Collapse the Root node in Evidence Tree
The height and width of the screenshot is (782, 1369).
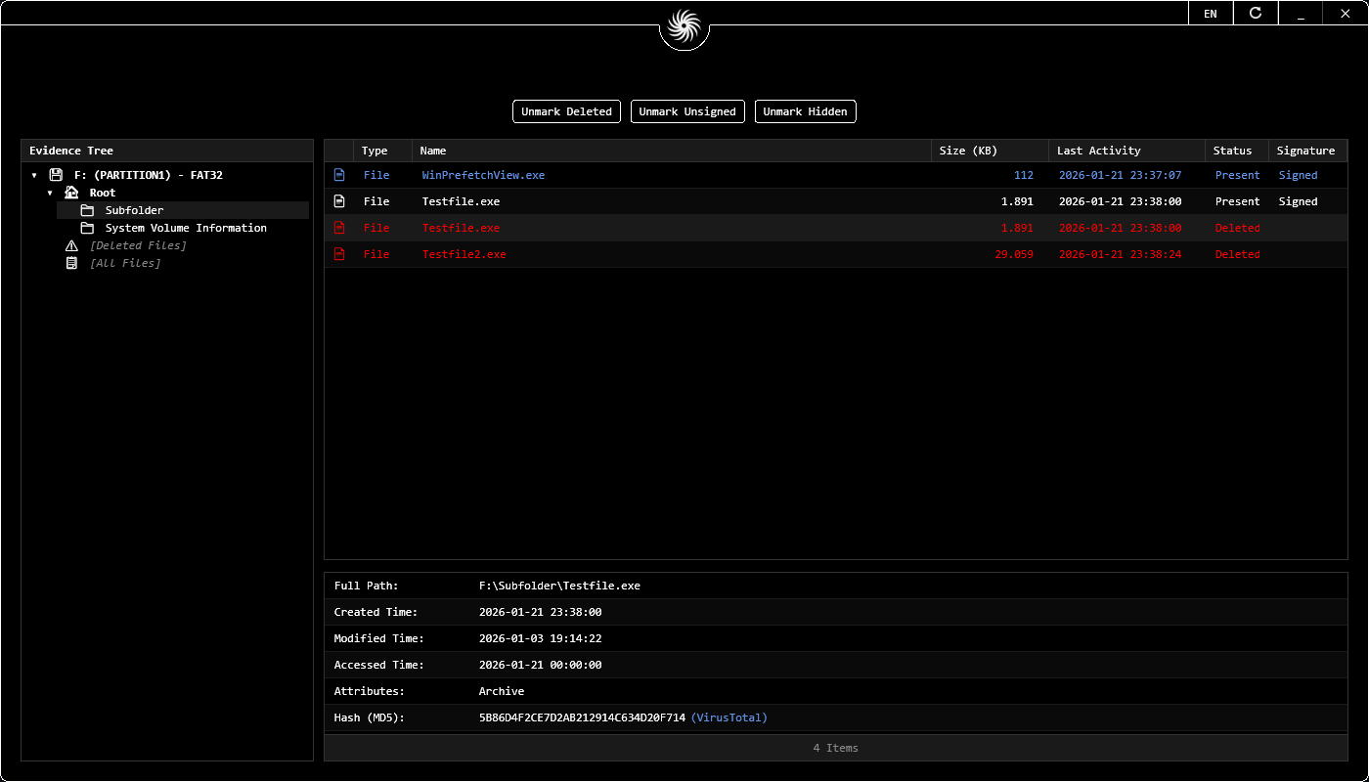(50, 193)
